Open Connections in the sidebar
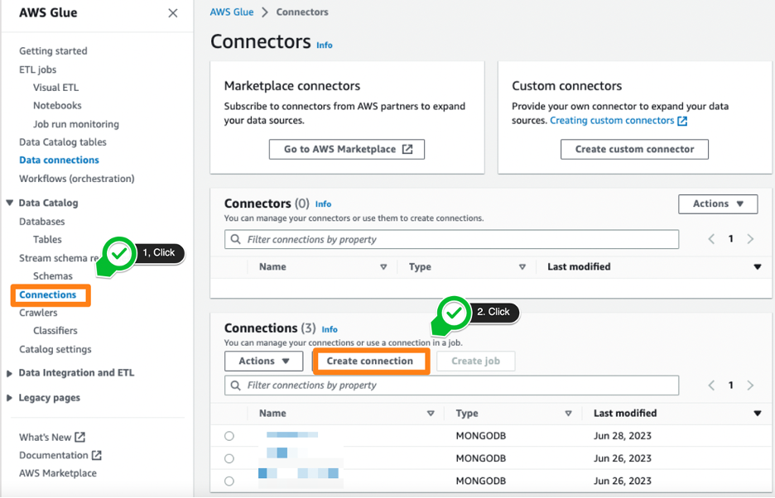 click(48, 295)
